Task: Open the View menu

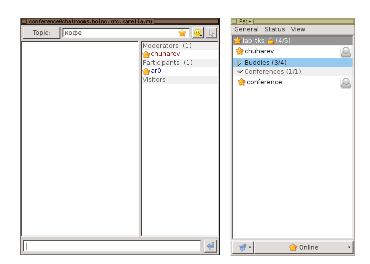Action: pyautogui.click(x=298, y=29)
